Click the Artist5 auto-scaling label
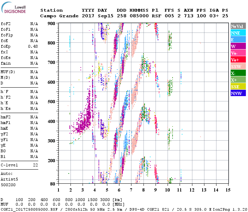This screenshot has width=248, height=212. coord(9,179)
